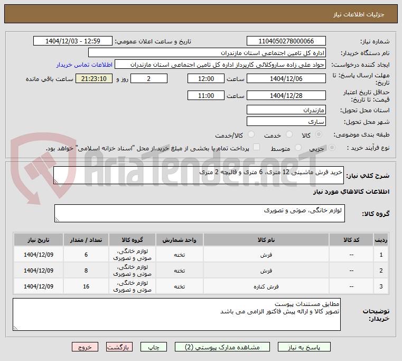Click the گروه کالا textarea

click(x=200, y=213)
